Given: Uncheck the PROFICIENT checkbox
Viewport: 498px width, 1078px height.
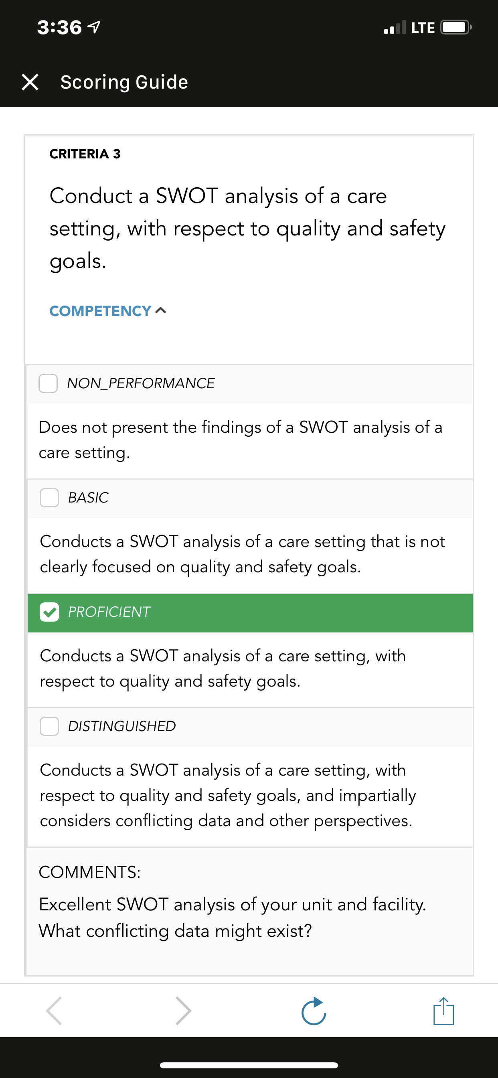Looking at the screenshot, I should [49, 612].
